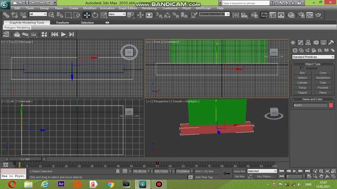This screenshot has height=189, width=337.
Task: Open the Modify command panel tab
Action: (300, 43)
